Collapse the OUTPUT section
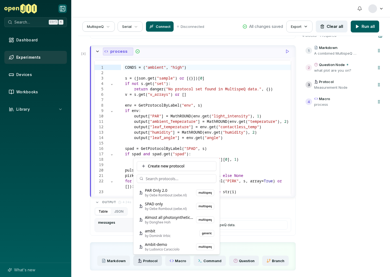 (x=97, y=202)
